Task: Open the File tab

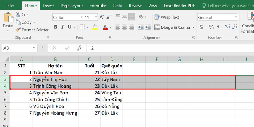Action: point(10,6)
